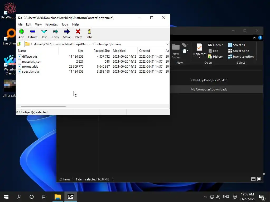Select the diffuse.dds desktop thumbnail
The height and width of the screenshot is (202, 270).
pos(10,85)
